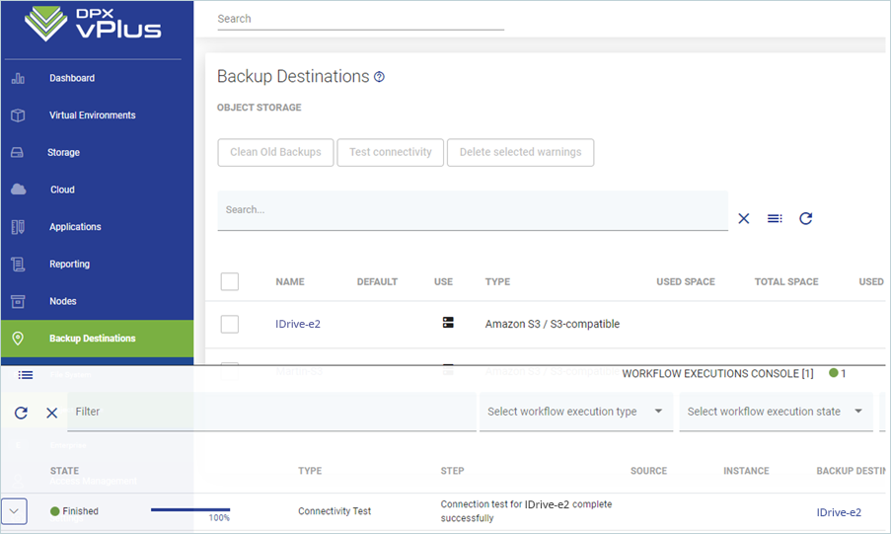Click the help icon beside Backup Destinations
The height and width of the screenshot is (534, 891).
[x=380, y=77]
